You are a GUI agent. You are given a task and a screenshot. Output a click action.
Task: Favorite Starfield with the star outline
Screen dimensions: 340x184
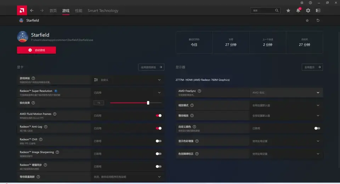click(x=307, y=21)
